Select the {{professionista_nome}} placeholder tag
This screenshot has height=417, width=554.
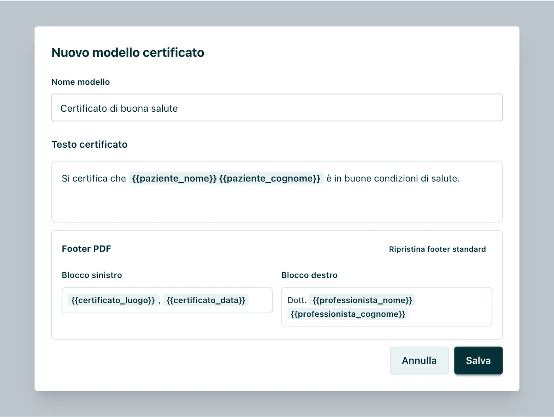[362, 300]
